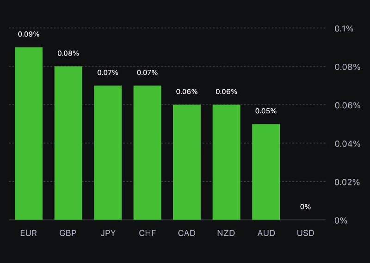Click the 0.05% value above the AUD bar

(x=266, y=111)
